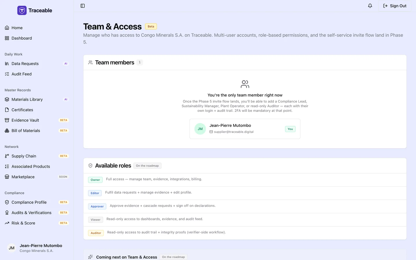Click the Beta badge next to page title
The image size is (416, 260).
[x=151, y=26]
